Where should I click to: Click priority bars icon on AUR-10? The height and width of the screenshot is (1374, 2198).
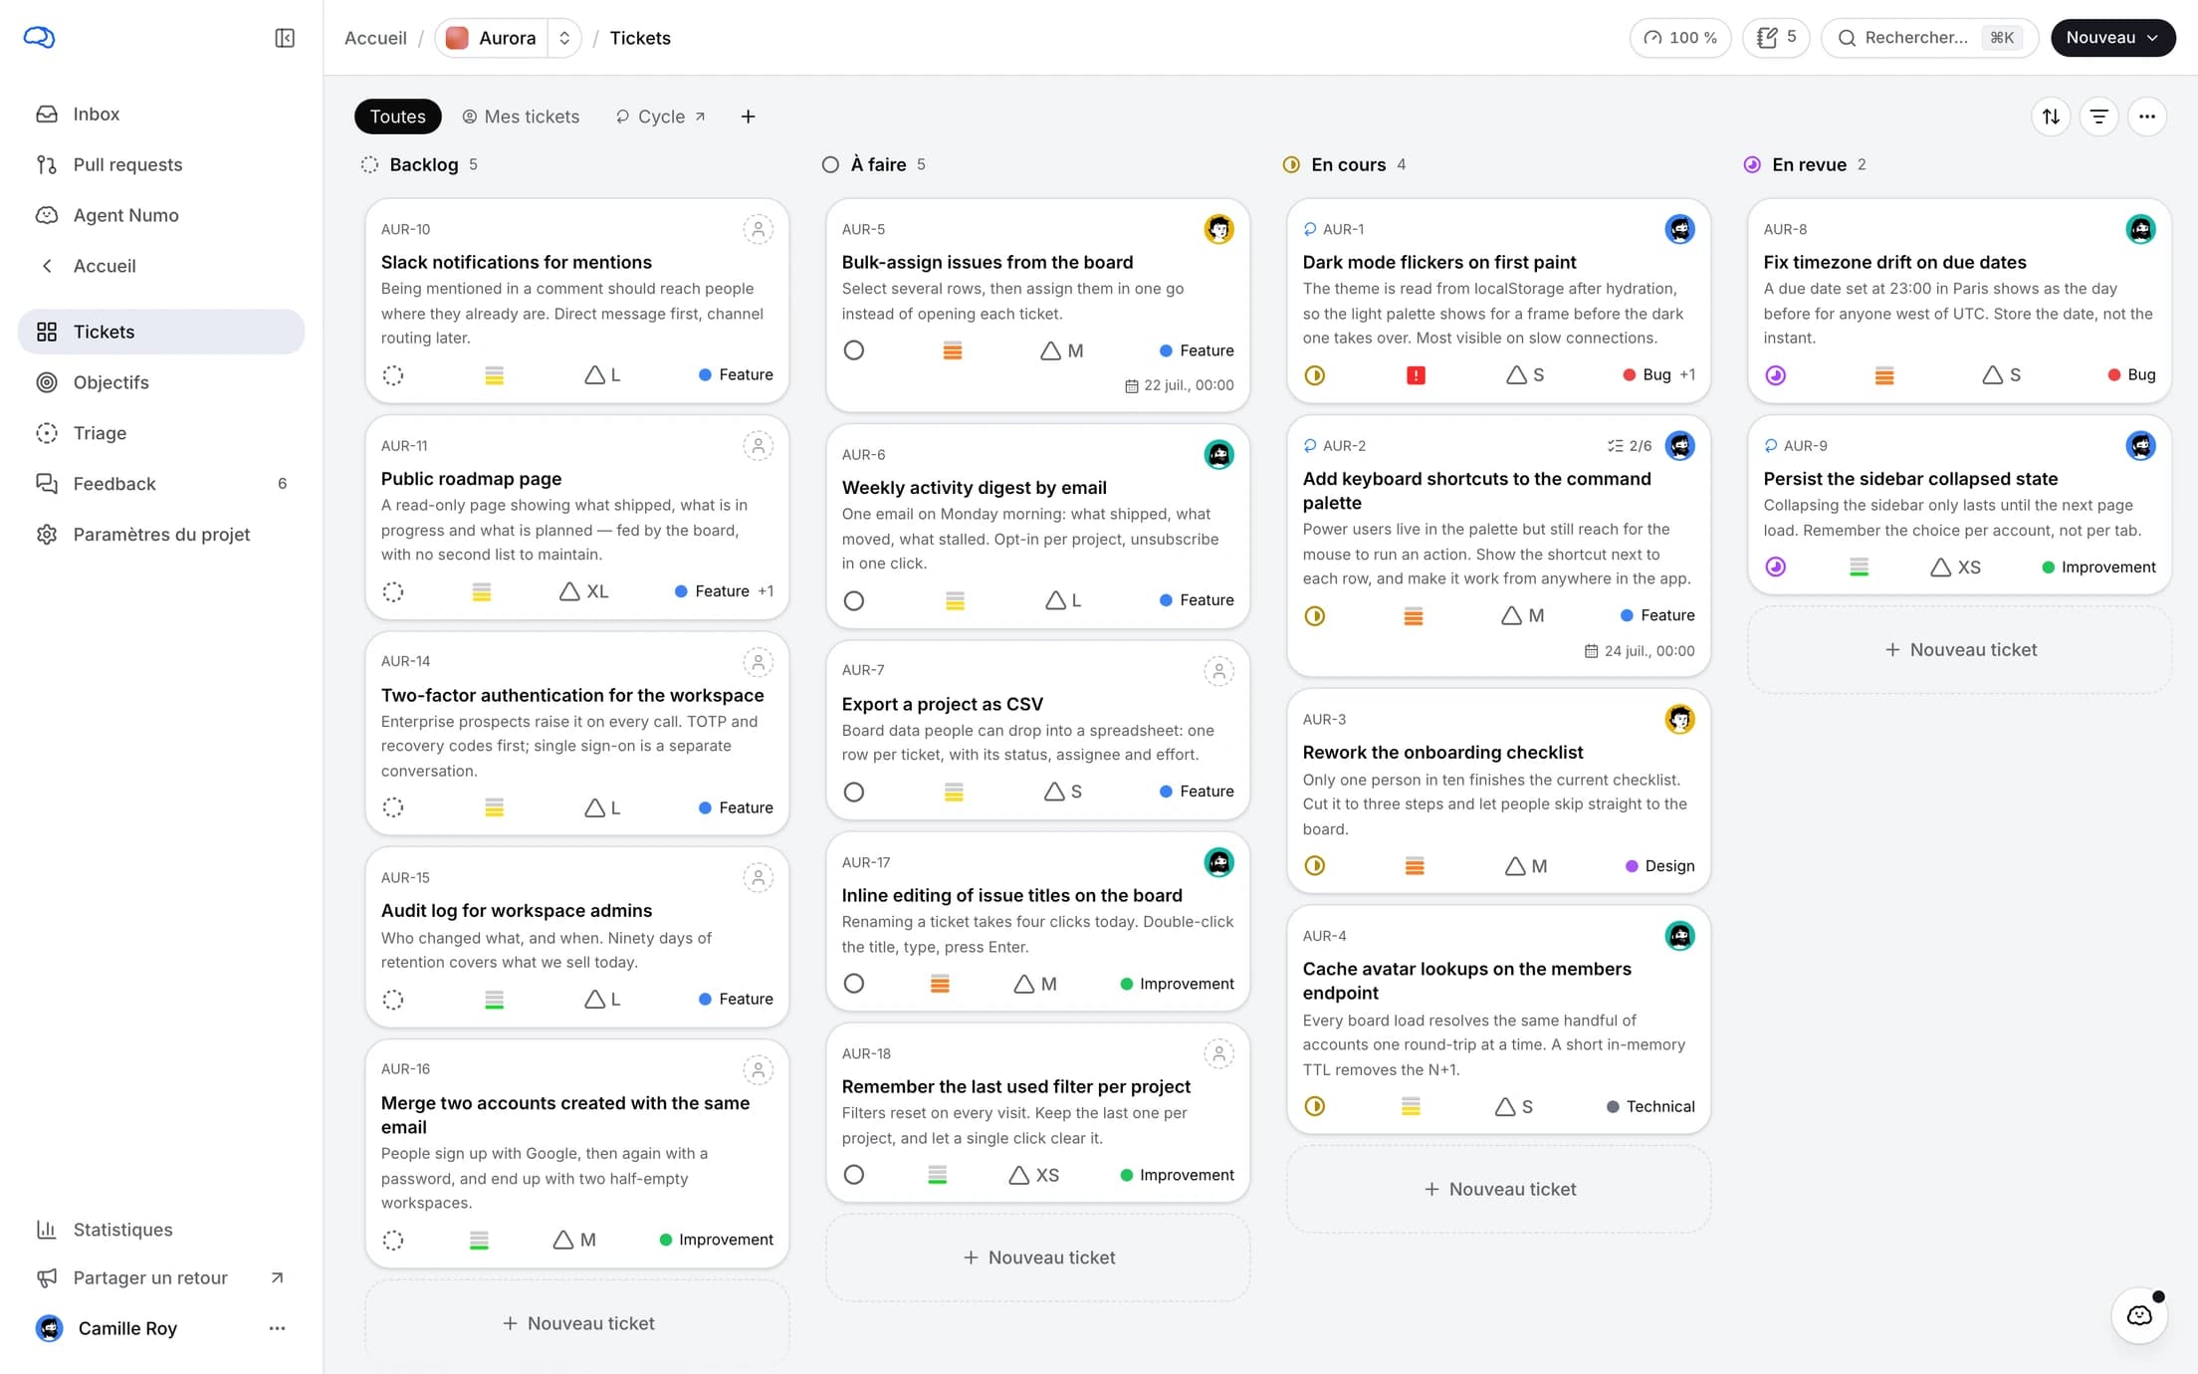pyautogui.click(x=494, y=375)
